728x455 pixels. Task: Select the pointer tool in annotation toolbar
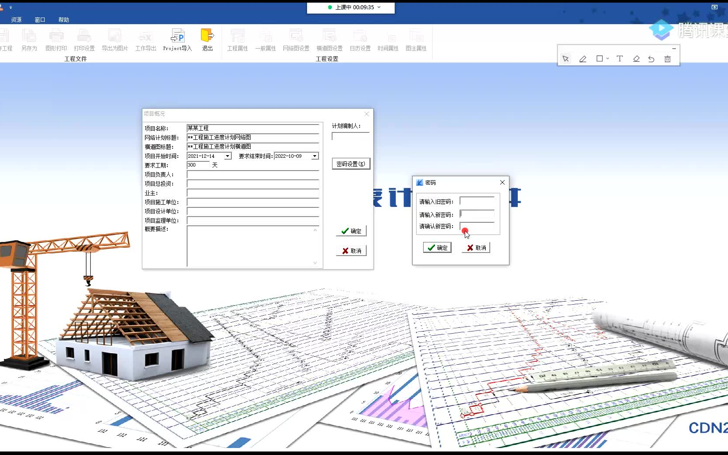point(565,59)
